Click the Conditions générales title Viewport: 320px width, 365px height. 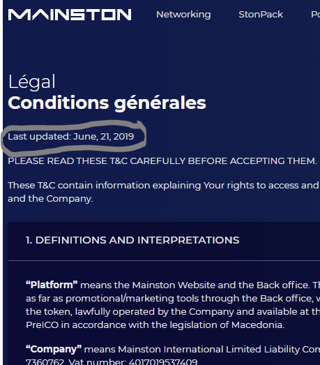pos(107,103)
